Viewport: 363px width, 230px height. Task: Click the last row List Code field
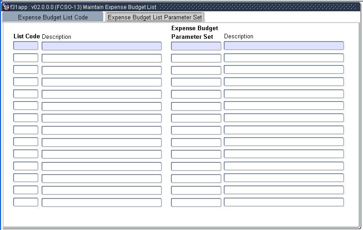pos(26,202)
